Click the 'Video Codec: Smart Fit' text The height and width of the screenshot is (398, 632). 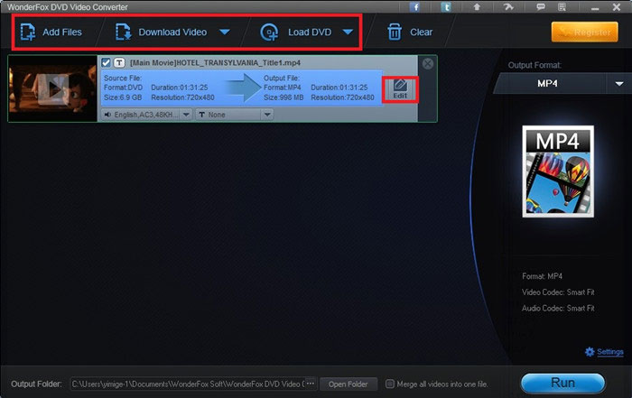click(558, 292)
